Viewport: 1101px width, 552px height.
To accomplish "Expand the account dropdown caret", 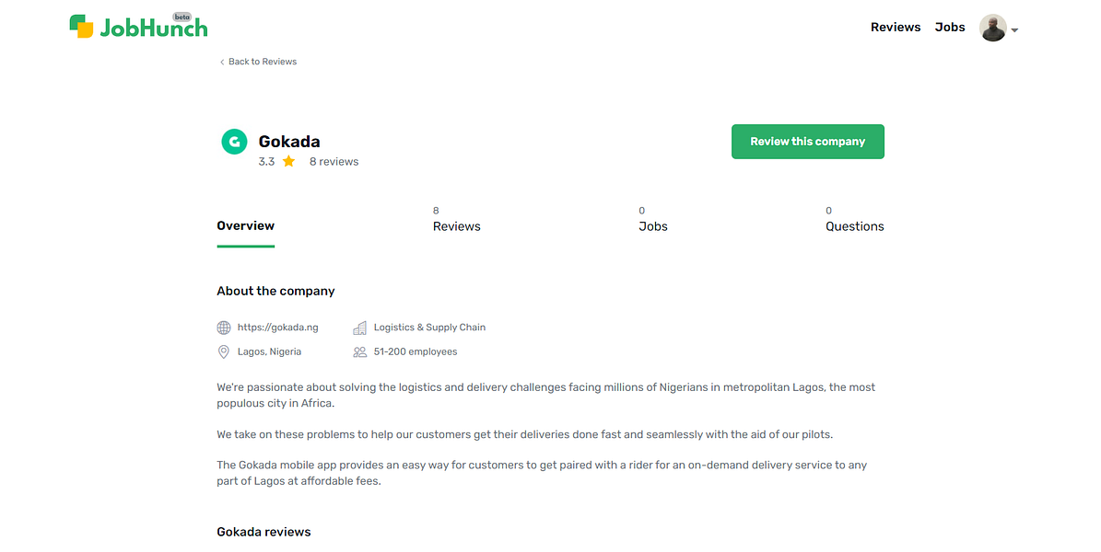I will (1014, 30).
